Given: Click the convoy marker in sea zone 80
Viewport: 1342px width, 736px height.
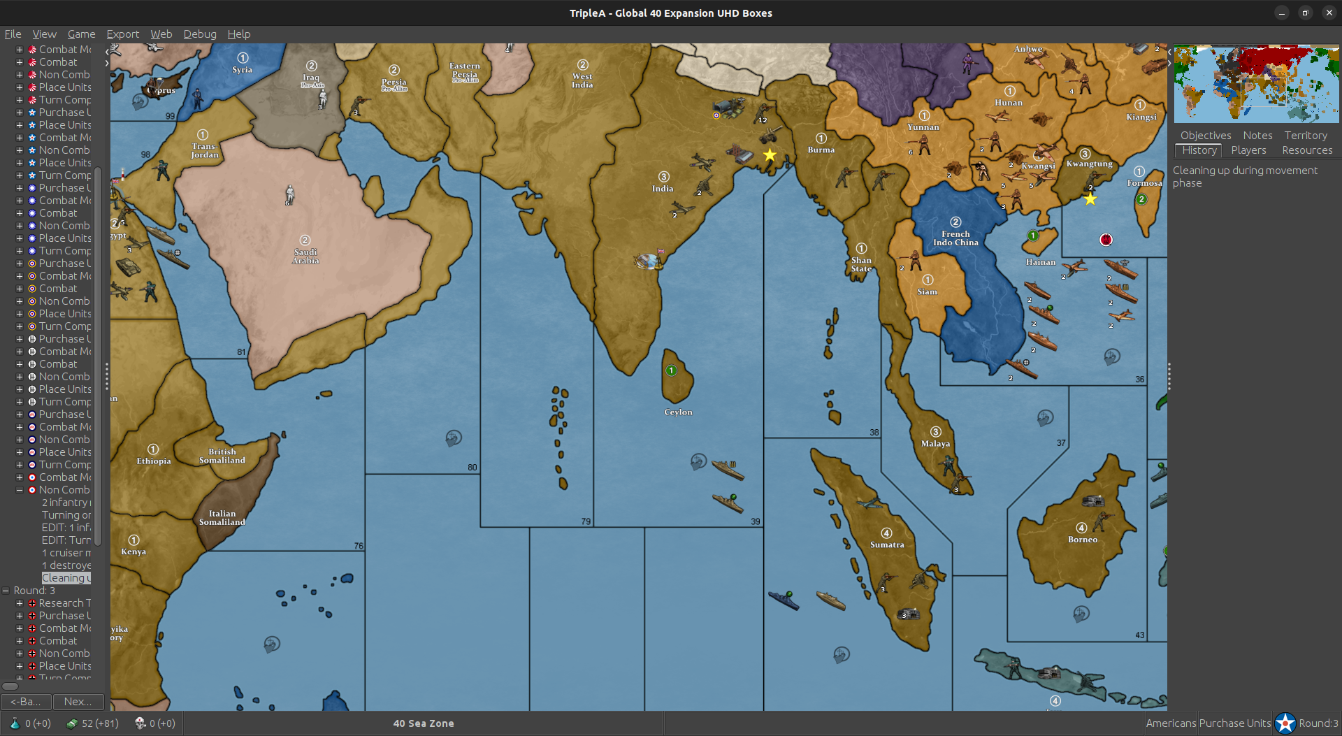Looking at the screenshot, I should 454,438.
